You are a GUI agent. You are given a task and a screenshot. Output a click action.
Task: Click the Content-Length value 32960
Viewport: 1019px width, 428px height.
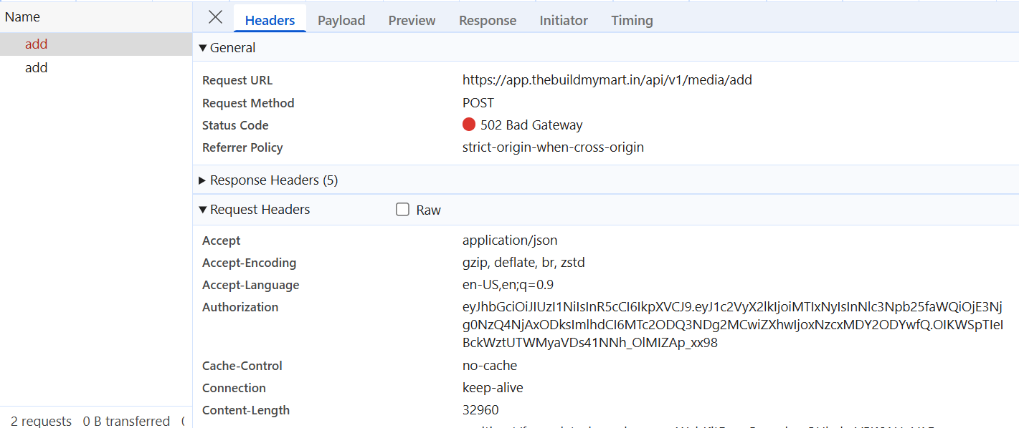coord(480,410)
